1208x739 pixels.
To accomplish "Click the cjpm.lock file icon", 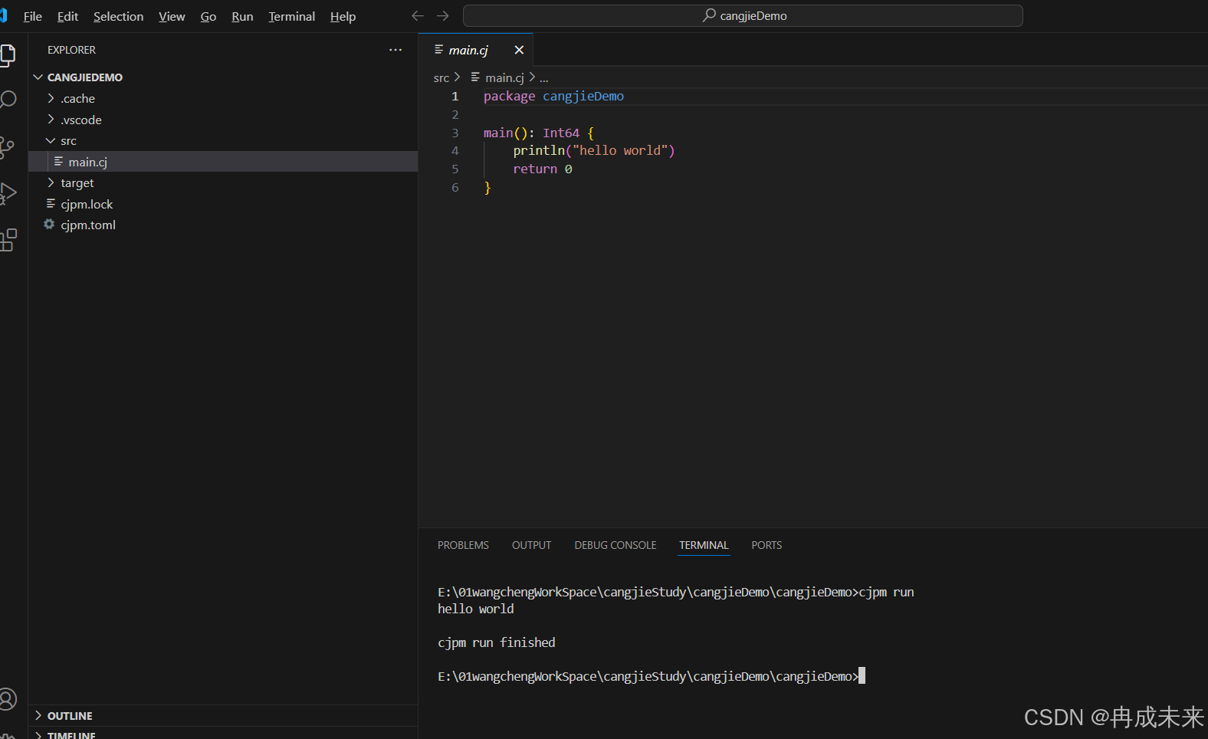I will pos(51,204).
